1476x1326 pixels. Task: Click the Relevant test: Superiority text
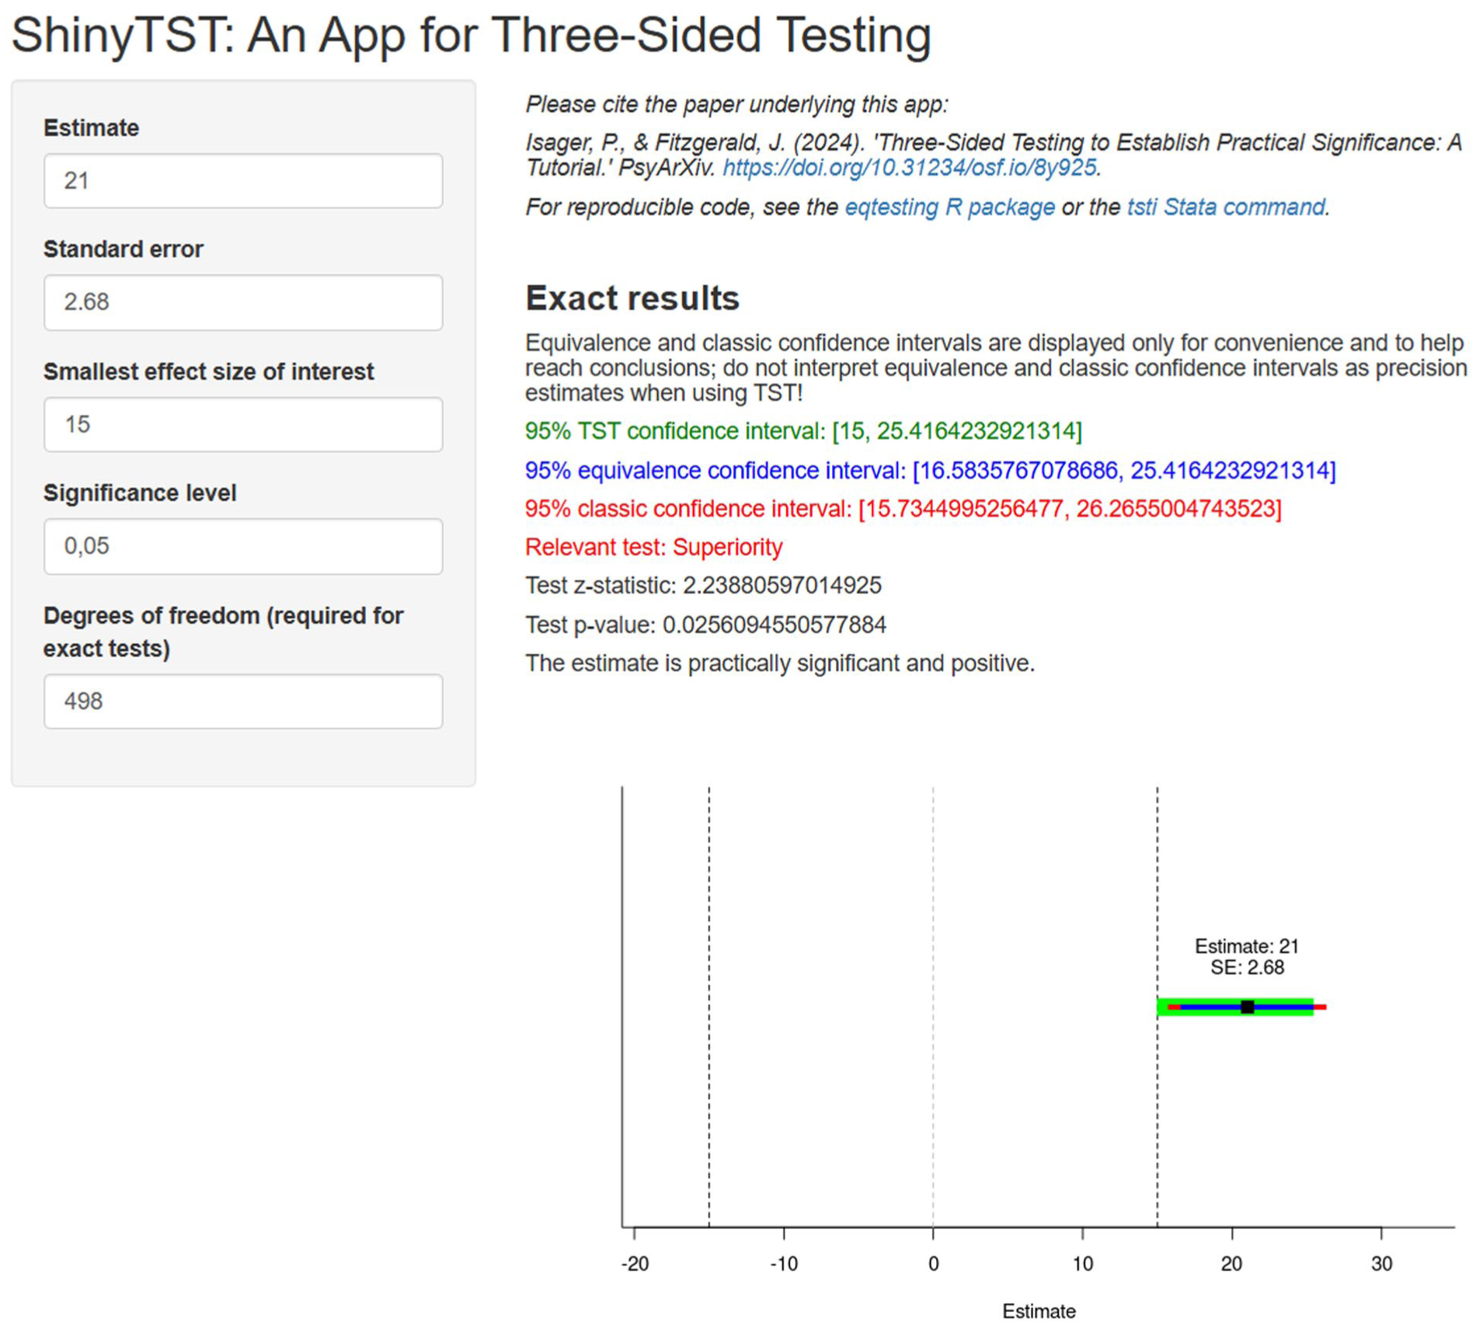654,547
